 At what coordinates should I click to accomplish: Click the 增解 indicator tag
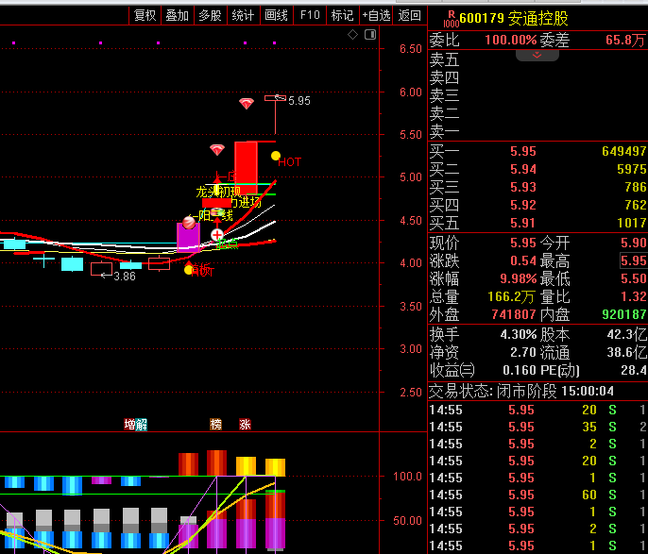pos(135,425)
